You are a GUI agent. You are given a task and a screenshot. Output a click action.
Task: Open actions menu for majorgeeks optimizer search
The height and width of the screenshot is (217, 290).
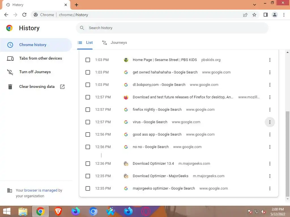pyautogui.click(x=270, y=188)
